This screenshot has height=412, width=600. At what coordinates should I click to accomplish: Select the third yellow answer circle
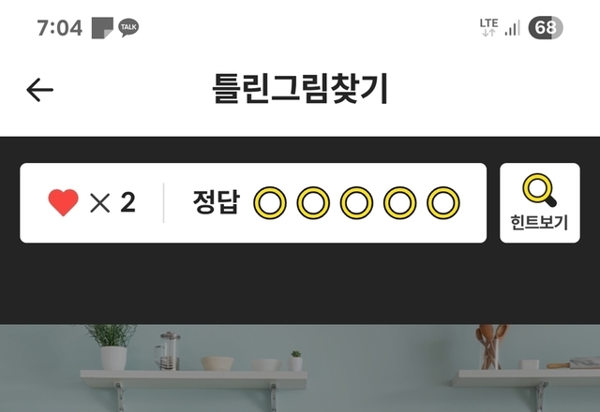click(x=356, y=202)
